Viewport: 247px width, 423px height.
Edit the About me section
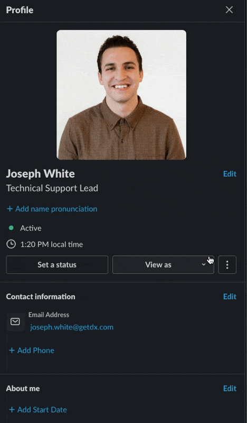pos(230,388)
